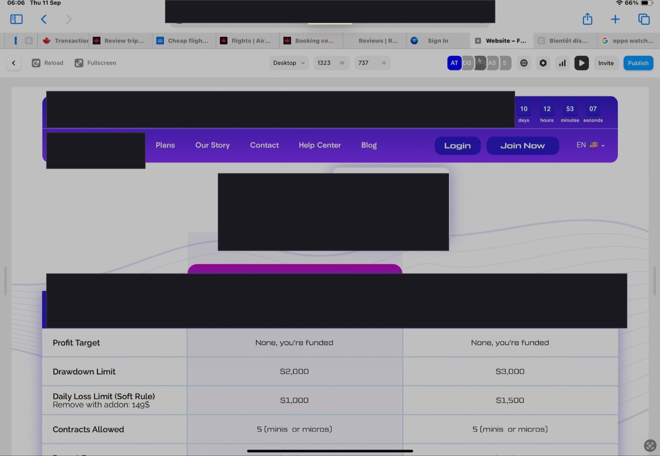Screen dimensions: 660x456
Task: Open the Help Center nav link
Action: [320, 145]
